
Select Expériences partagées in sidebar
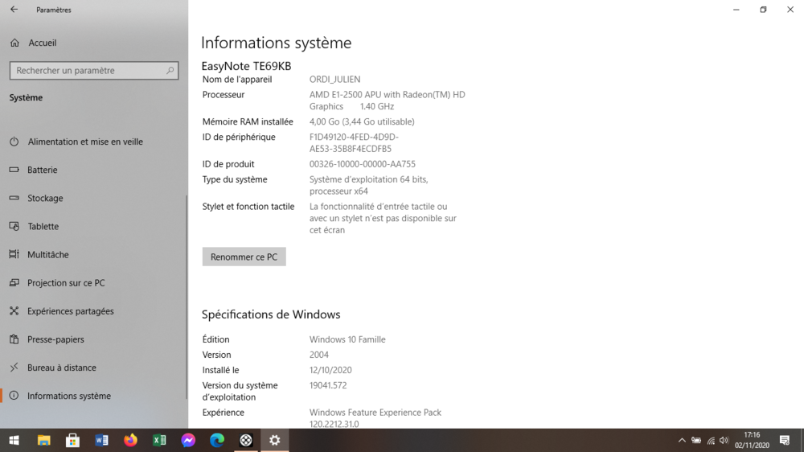tap(70, 311)
